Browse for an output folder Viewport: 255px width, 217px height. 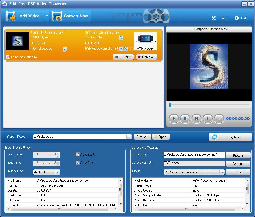pyautogui.click(x=143, y=137)
